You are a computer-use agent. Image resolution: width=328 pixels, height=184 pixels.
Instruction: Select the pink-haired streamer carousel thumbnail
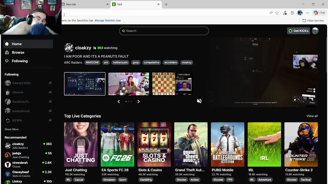(x=128, y=84)
